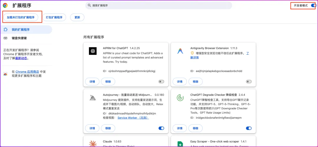318x147 pixels.
Task: Click the 所有扩展程序 heading
Action: pyautogui.click(x=94, y=37)
